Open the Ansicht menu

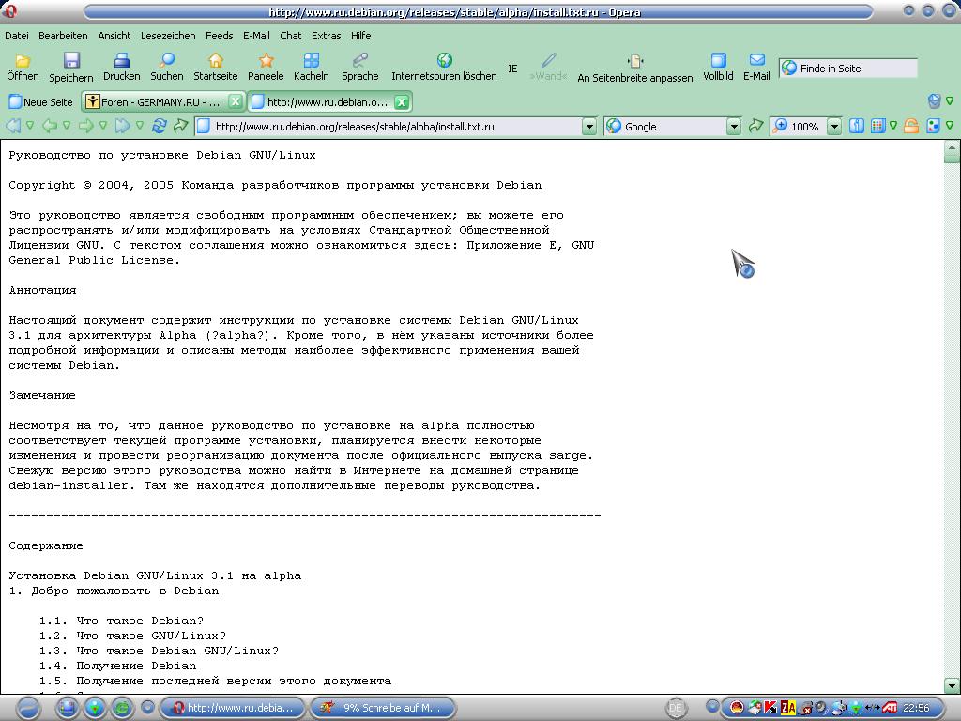(x=114, y=36)
